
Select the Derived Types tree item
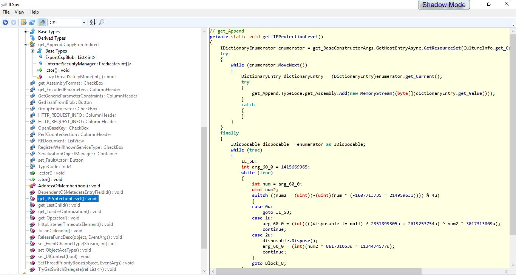coord(52,38)
